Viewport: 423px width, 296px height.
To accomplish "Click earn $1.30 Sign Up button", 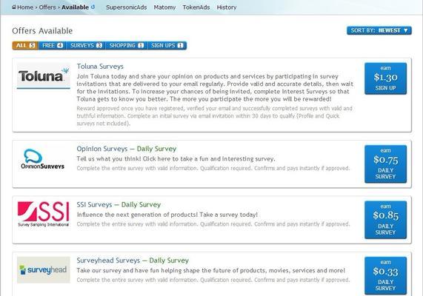I will (x=385, y=78).
